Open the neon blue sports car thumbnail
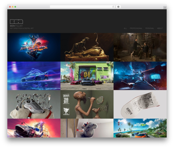174x148 pixels. point(34,76)
